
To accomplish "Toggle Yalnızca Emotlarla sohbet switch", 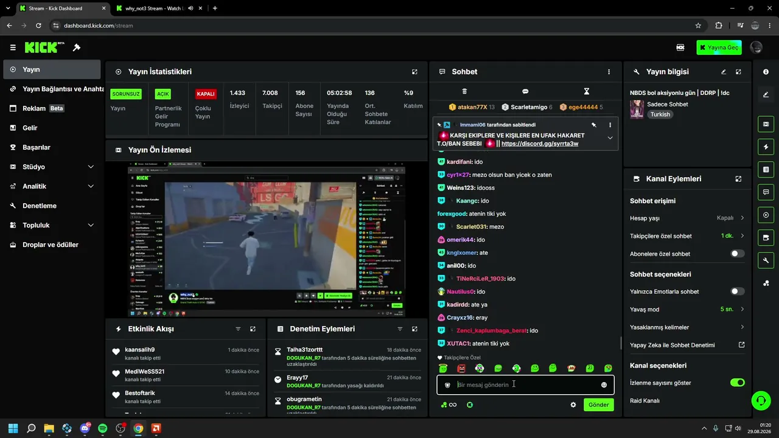I will tap(737, 291).
